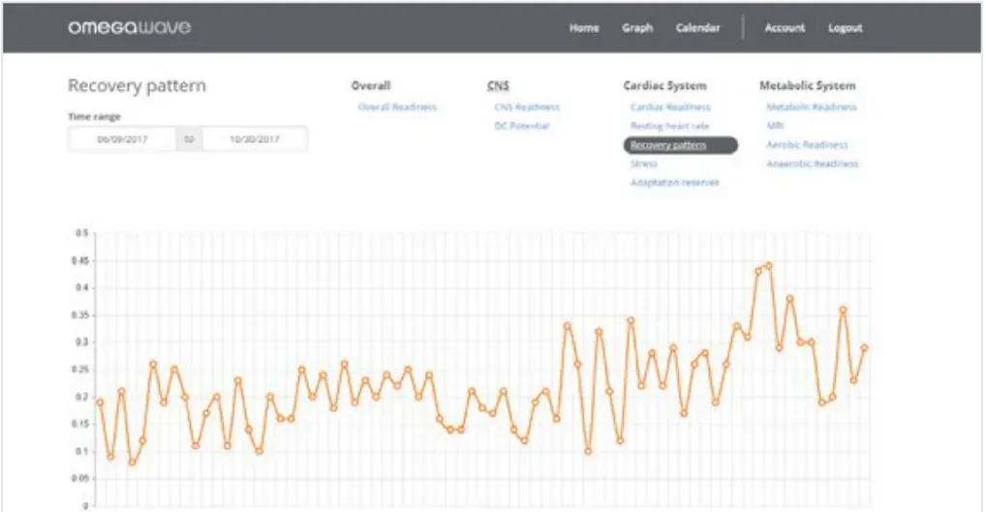This screenshot has width=986, height=512.
Task: Click the CNS column heading
Action: [498, 85]
